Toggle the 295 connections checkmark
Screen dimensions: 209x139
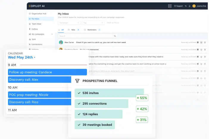79,104
